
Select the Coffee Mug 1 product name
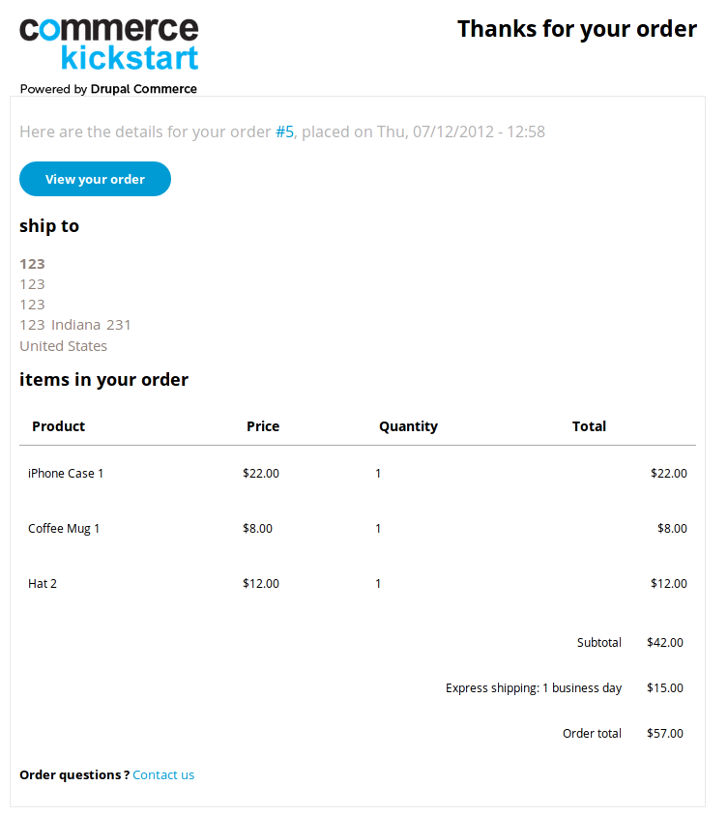[64, 528]
